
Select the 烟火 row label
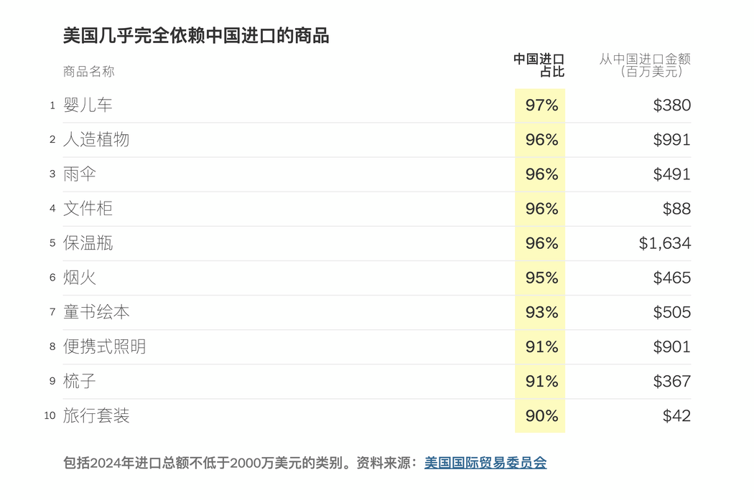pyautogui.click(x=79, y=278)
